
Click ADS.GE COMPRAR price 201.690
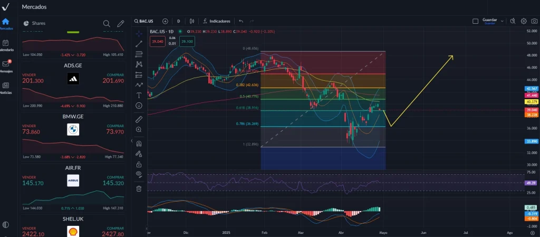[x=113, y=81]
